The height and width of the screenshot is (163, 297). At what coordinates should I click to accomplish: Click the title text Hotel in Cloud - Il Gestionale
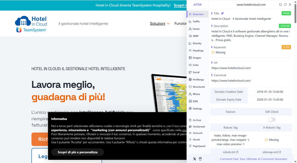[241, 19]
